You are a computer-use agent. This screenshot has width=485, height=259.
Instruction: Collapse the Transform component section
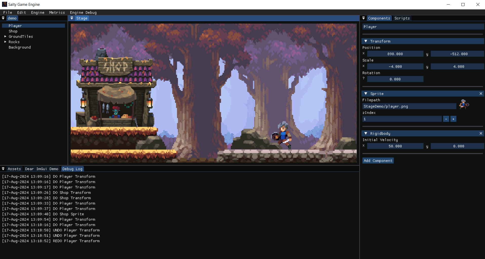[x=366, y=41]
